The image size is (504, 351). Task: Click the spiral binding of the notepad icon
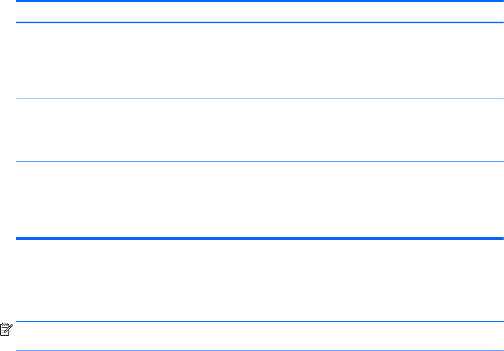pos(4,324)
